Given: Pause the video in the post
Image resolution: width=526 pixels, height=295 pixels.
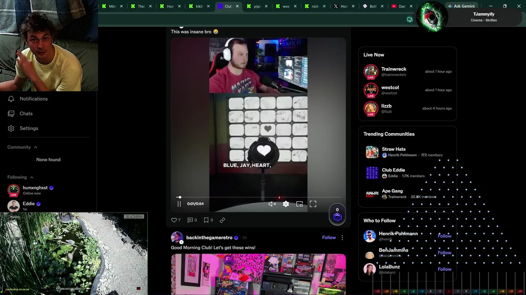Looking at the screenshot, I should click(179, 204).
